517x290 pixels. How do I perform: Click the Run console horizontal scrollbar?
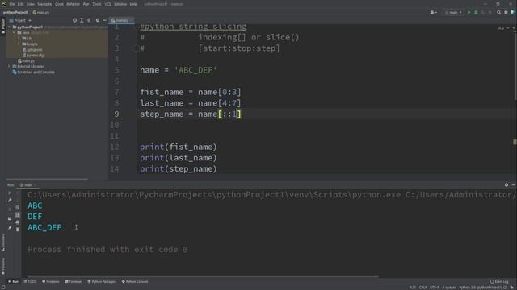click(203, 276)
